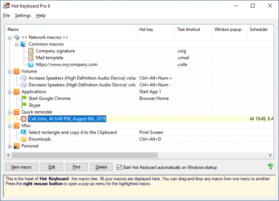Screen dimensions: 279x201
Task: Click the green flag icon next to Skype
Action: pyautogui.click(x=24, y=105)
